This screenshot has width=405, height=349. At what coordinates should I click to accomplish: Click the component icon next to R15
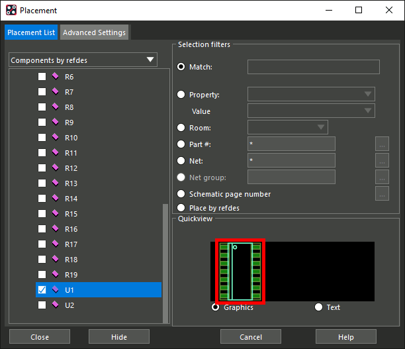[55, 213]
